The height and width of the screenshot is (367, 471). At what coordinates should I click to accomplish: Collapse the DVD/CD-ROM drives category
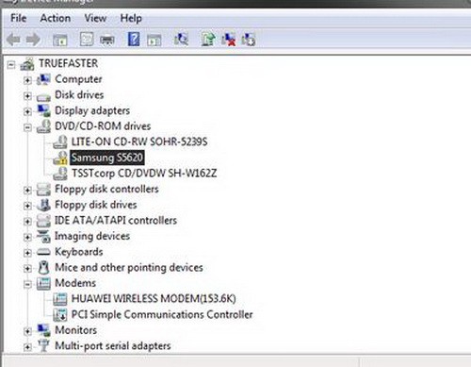27,127
